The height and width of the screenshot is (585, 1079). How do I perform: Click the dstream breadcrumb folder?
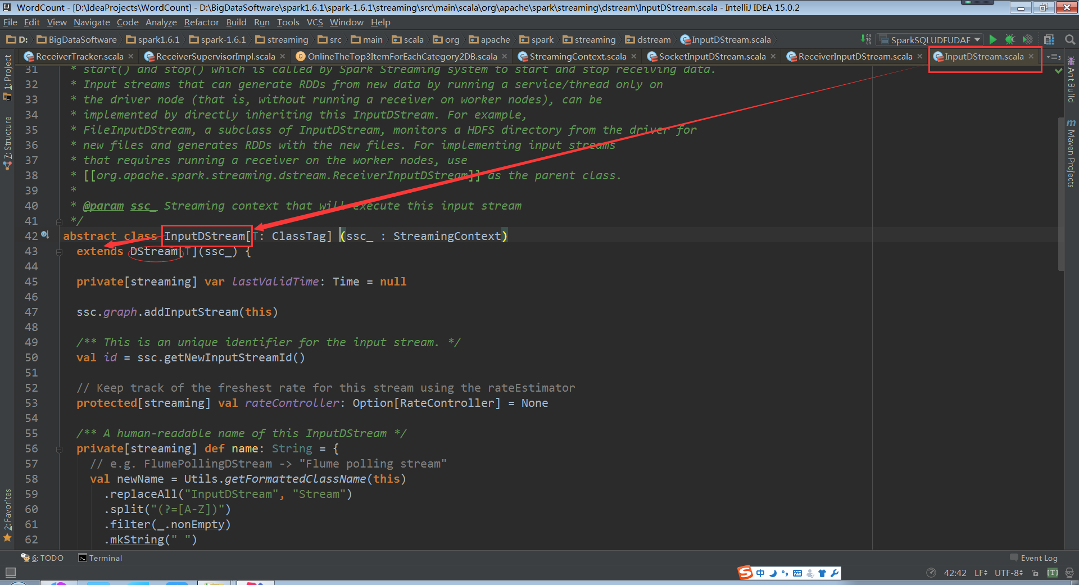pos(648,40)
